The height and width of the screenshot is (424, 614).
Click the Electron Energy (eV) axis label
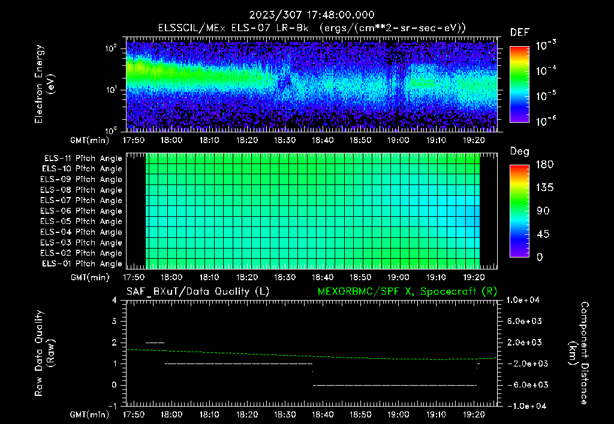click(44, 84)
